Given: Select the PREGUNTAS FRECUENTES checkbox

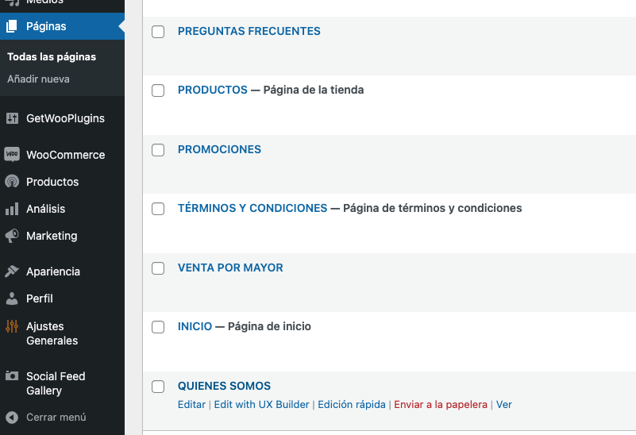Looking at the screenshot, I should tap(158, 32).
